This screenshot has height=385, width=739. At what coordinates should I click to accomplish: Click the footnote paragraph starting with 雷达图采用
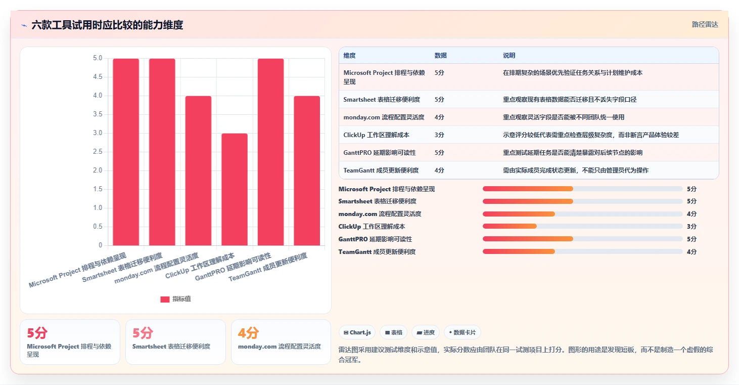point(526,355)
